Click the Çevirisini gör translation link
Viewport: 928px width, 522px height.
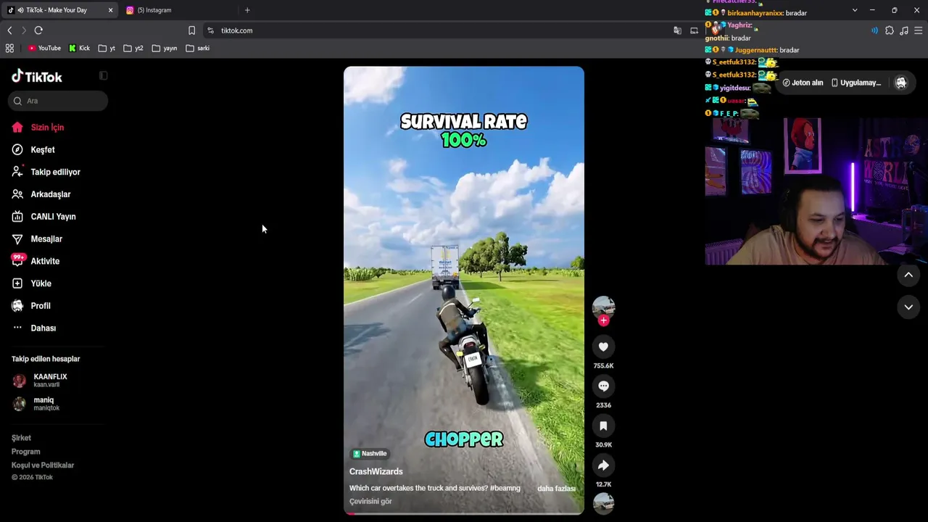[370, 502]
